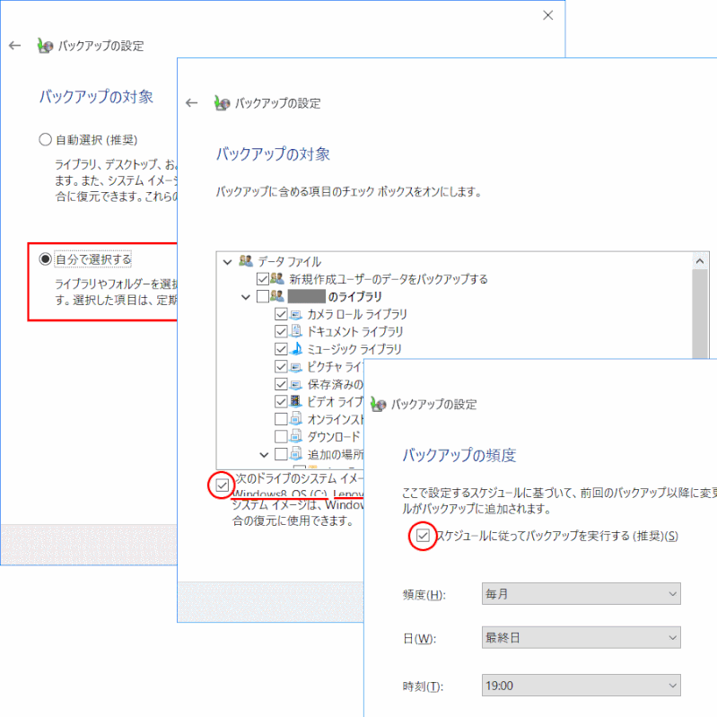Click the 頻度(H): label
The width and height of the screenshot is (717, 717).
(424, 594)
